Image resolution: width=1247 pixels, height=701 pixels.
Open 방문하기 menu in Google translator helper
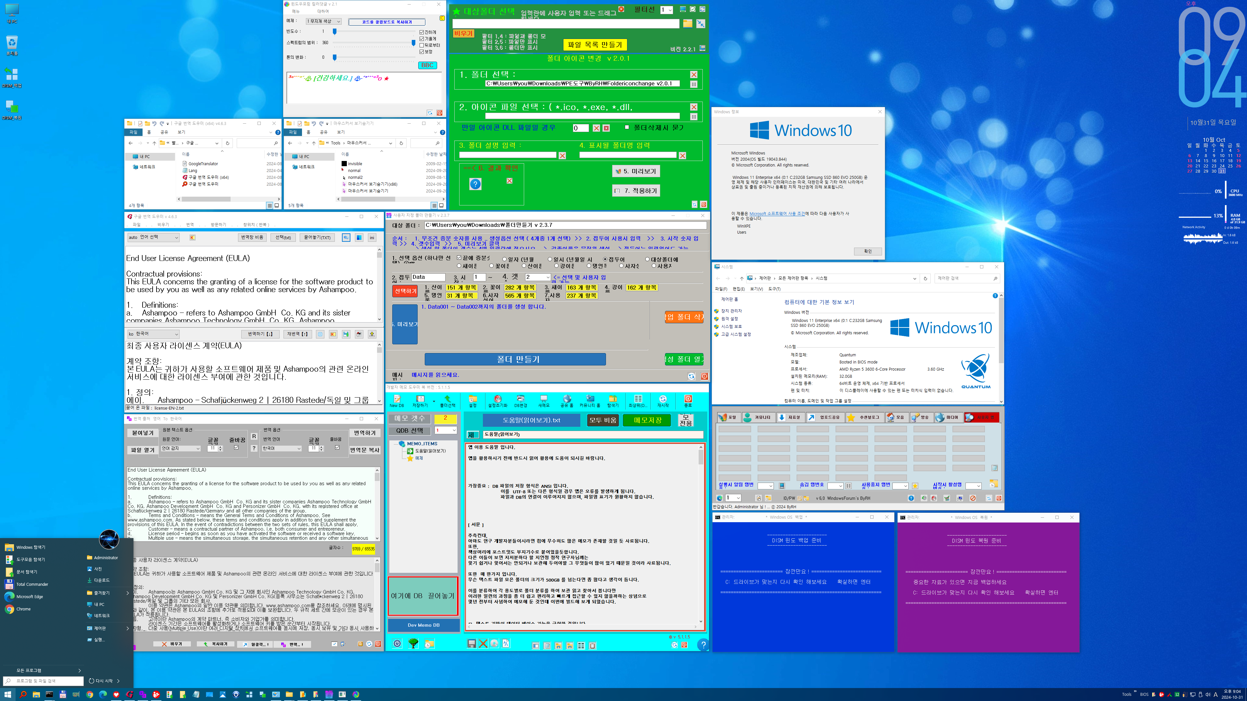click(218, 225)
